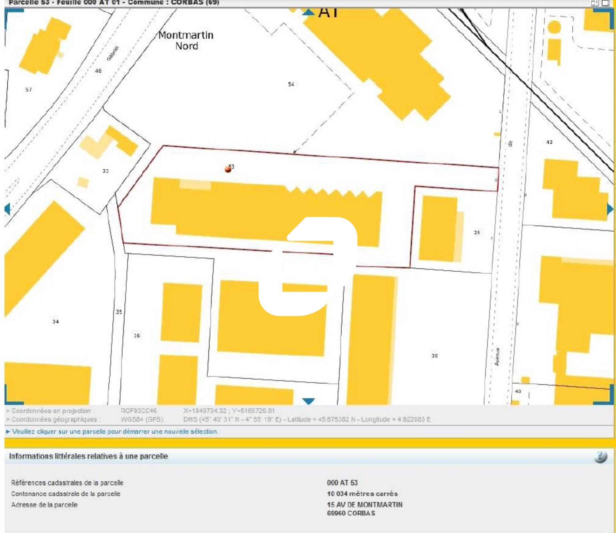The image size is (616, 533).
Task: Select parcel 42 on the map
Action: 549,142
